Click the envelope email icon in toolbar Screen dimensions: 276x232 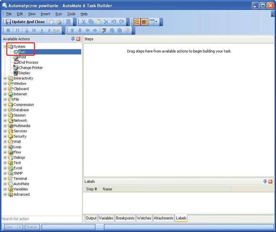(x=52, y=22)
